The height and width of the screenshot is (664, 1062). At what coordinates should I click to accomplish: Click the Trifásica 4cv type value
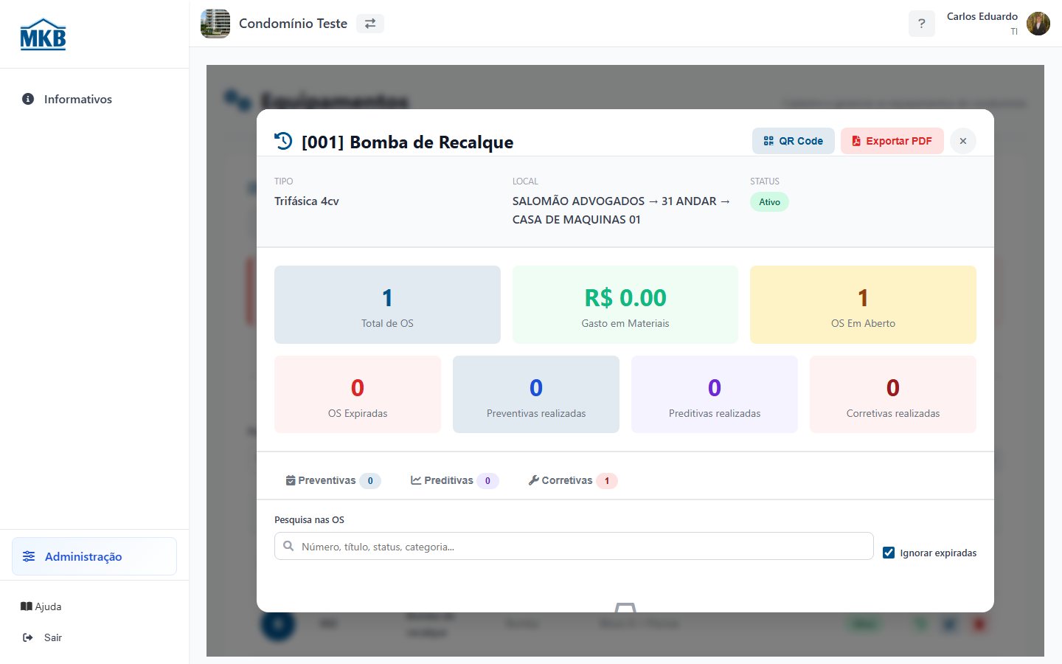[x=307, y=201]
